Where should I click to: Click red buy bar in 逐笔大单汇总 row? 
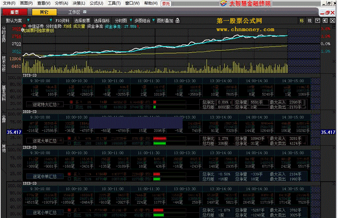tap(160, 138)
